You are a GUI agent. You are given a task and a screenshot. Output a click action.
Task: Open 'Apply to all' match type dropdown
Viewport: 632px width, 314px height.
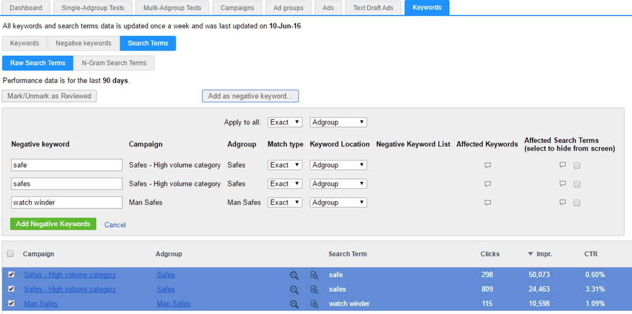click(285, 122)
